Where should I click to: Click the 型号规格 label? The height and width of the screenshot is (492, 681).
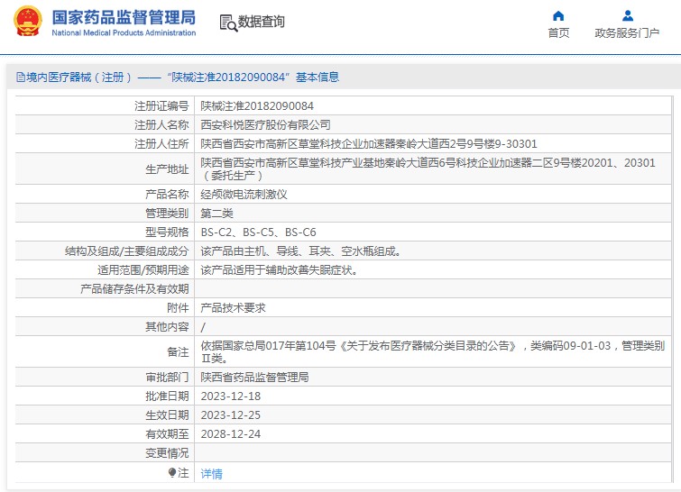[x=167, y=232]
